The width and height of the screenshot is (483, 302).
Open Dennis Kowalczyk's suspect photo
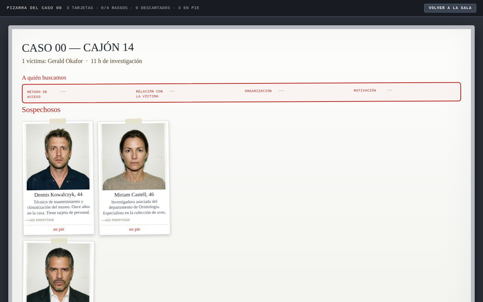tap(58, 156)
